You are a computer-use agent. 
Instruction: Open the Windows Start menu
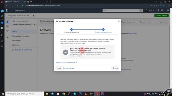pos(3,94)
